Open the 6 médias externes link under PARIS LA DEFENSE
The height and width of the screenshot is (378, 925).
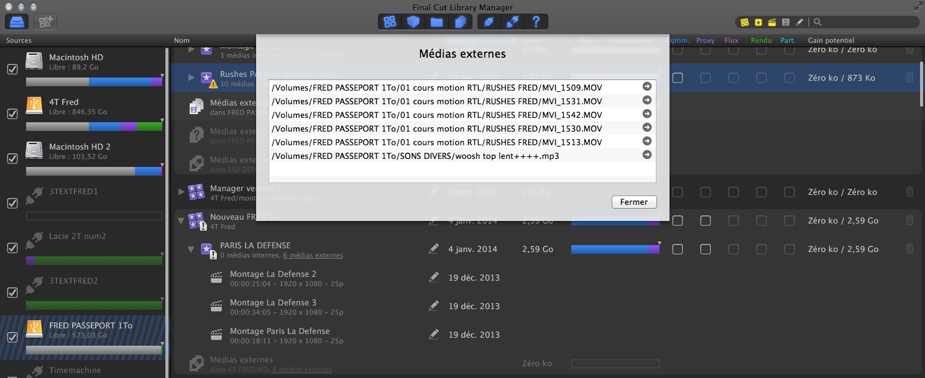coord(313,255)
